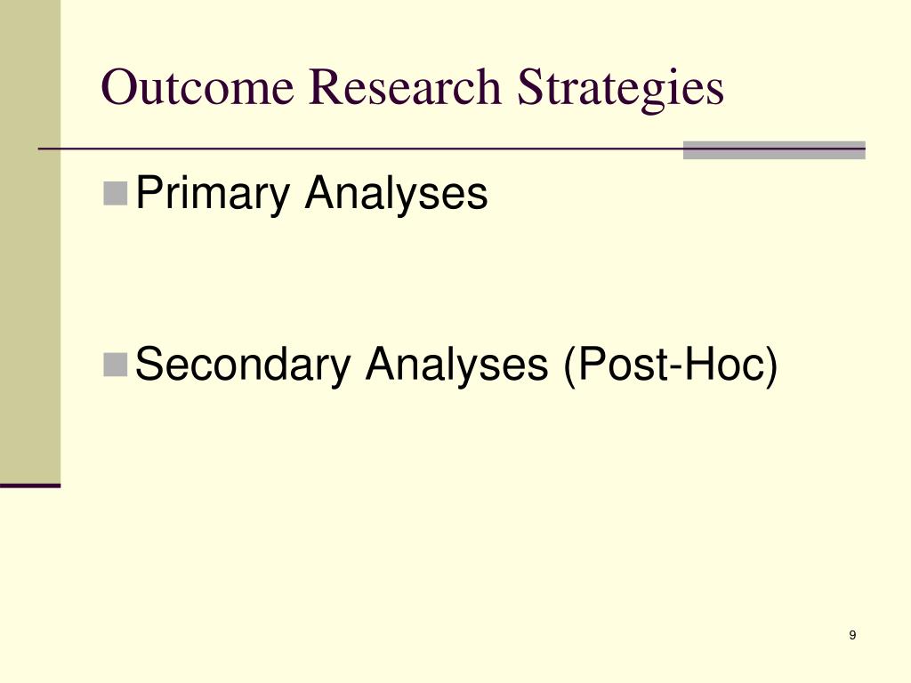Click the word Secondary in second bullet
This screenshot has width=911, height=683.
[x=242, y=365]
